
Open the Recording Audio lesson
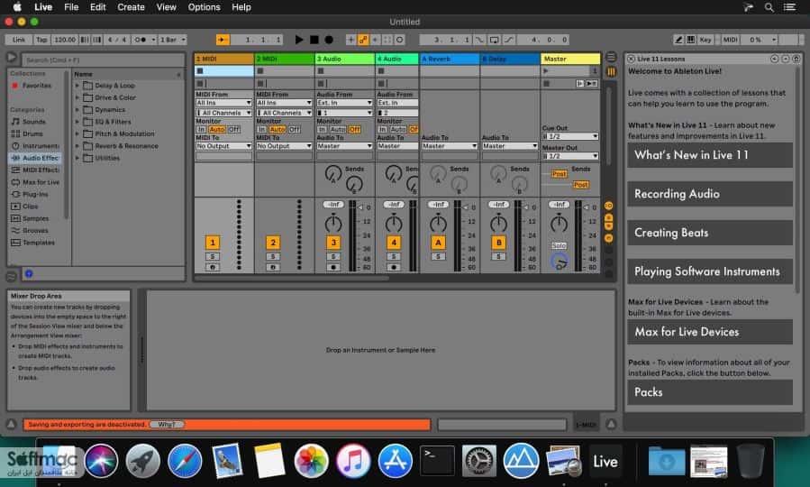click(710, 194)
